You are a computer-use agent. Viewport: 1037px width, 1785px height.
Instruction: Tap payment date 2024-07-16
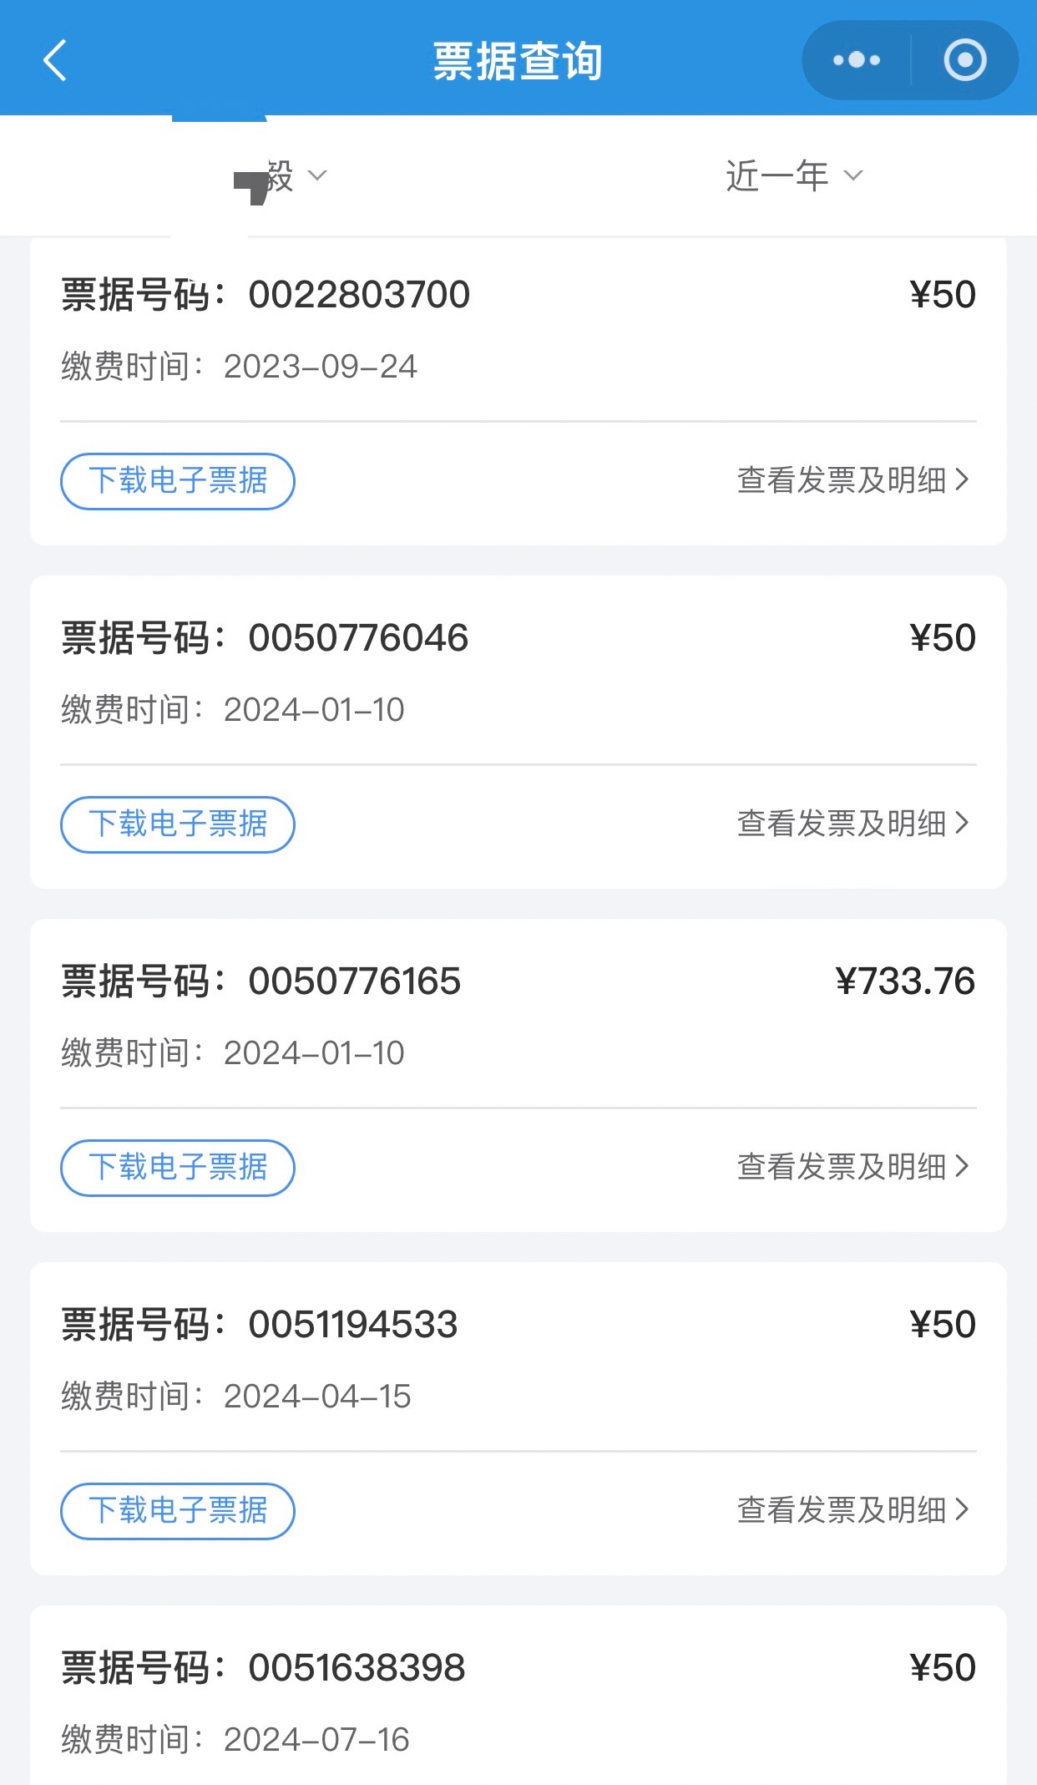316,1740
